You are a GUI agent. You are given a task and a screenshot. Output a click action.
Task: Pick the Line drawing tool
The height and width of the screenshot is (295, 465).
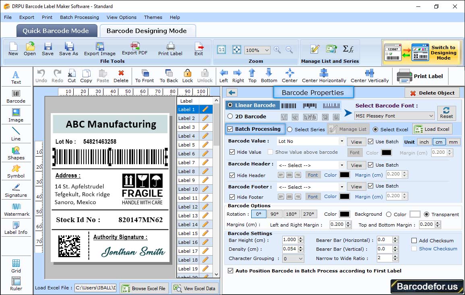click(16, 134)
